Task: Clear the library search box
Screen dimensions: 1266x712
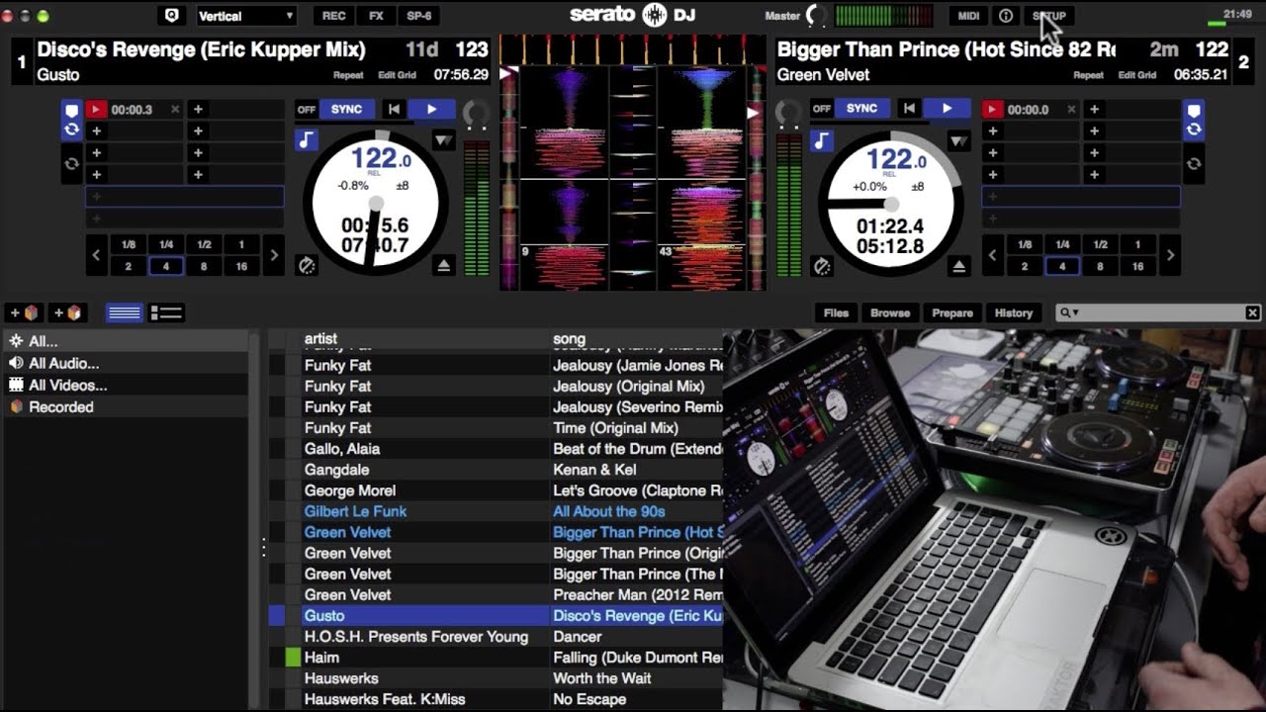Action: point(1252,312)
